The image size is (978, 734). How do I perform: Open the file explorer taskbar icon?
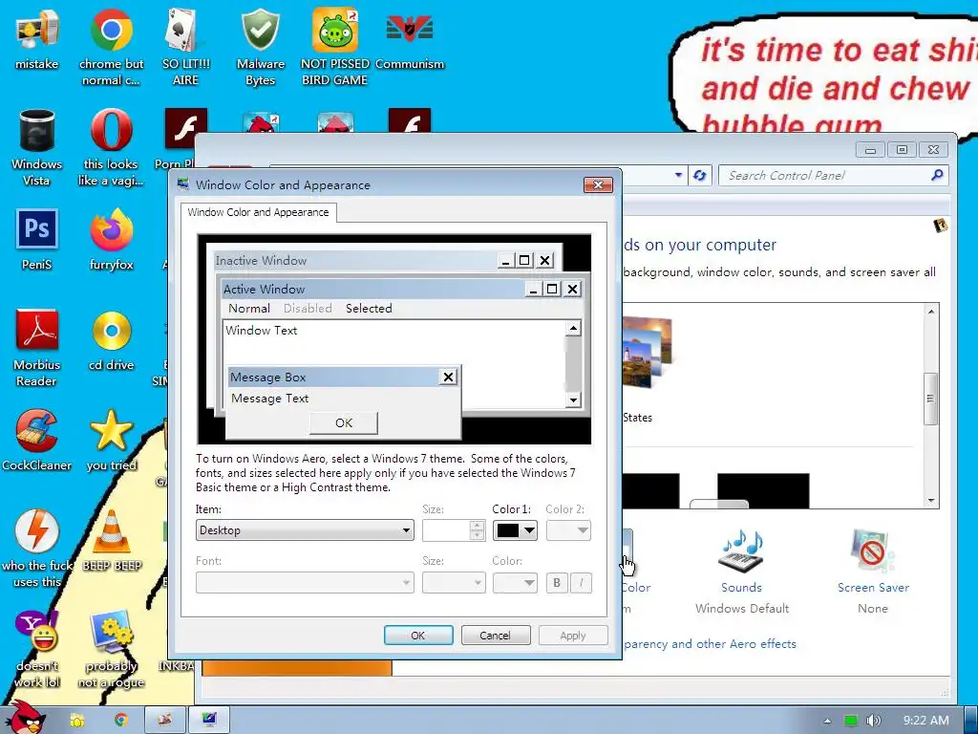77,720
